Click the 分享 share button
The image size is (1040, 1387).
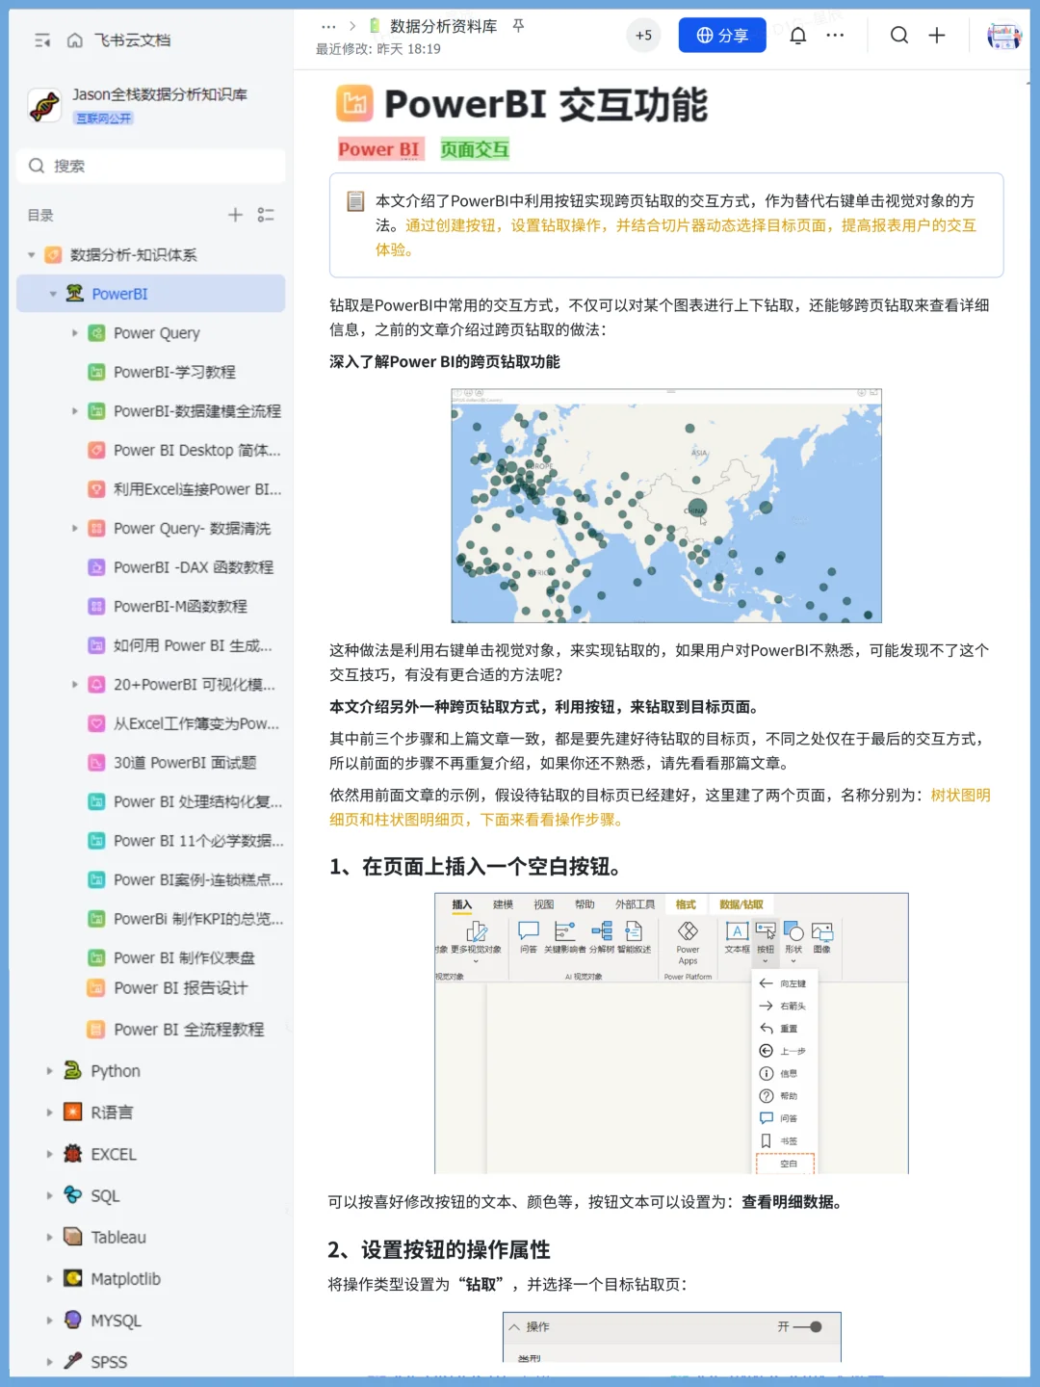(x=722, y=36)
